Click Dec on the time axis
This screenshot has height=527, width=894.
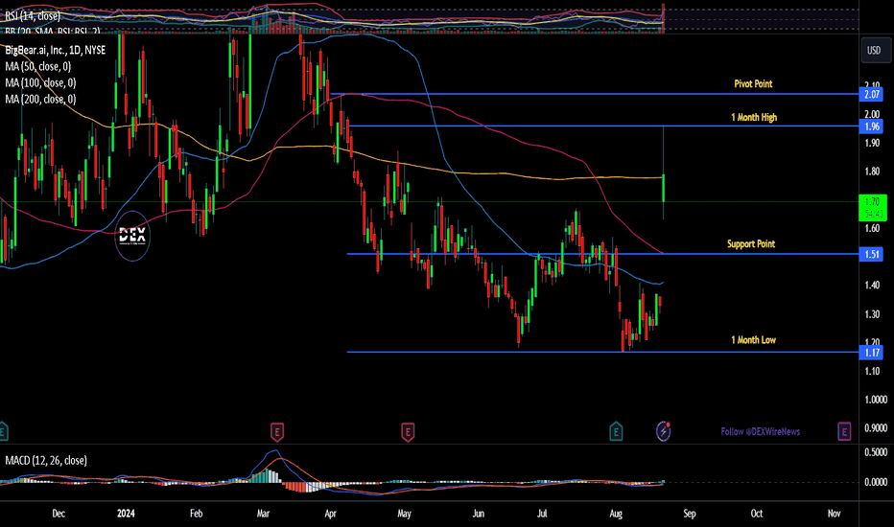point(59,514)
